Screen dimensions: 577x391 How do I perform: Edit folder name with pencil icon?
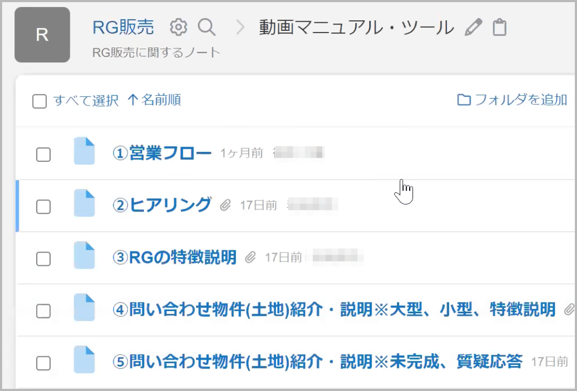(473, 27)
